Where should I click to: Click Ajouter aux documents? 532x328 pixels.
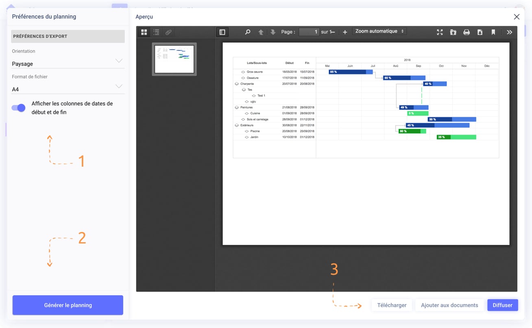pyautogui.click(x=449, y=305)
